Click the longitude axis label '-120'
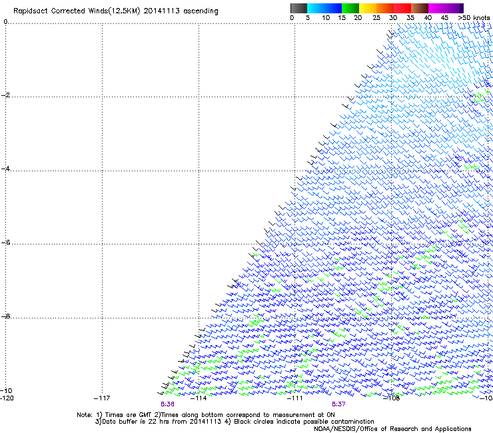This screenshot has width=493, height=433. pos(7,398)
